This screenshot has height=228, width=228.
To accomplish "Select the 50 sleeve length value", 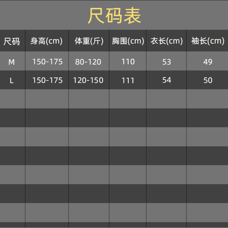I will pos(207,80).
